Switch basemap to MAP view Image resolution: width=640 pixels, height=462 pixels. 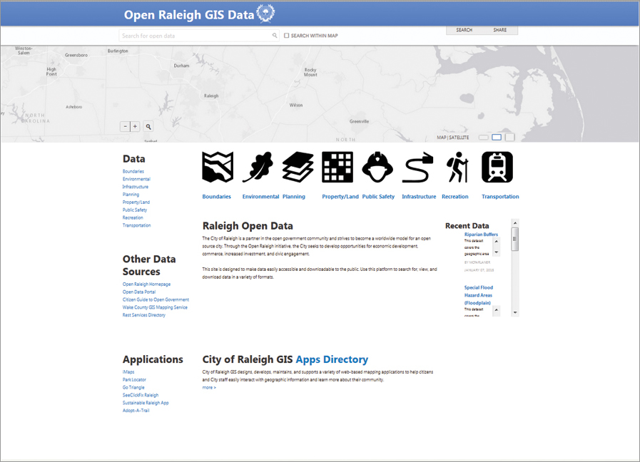click(441, 138)
